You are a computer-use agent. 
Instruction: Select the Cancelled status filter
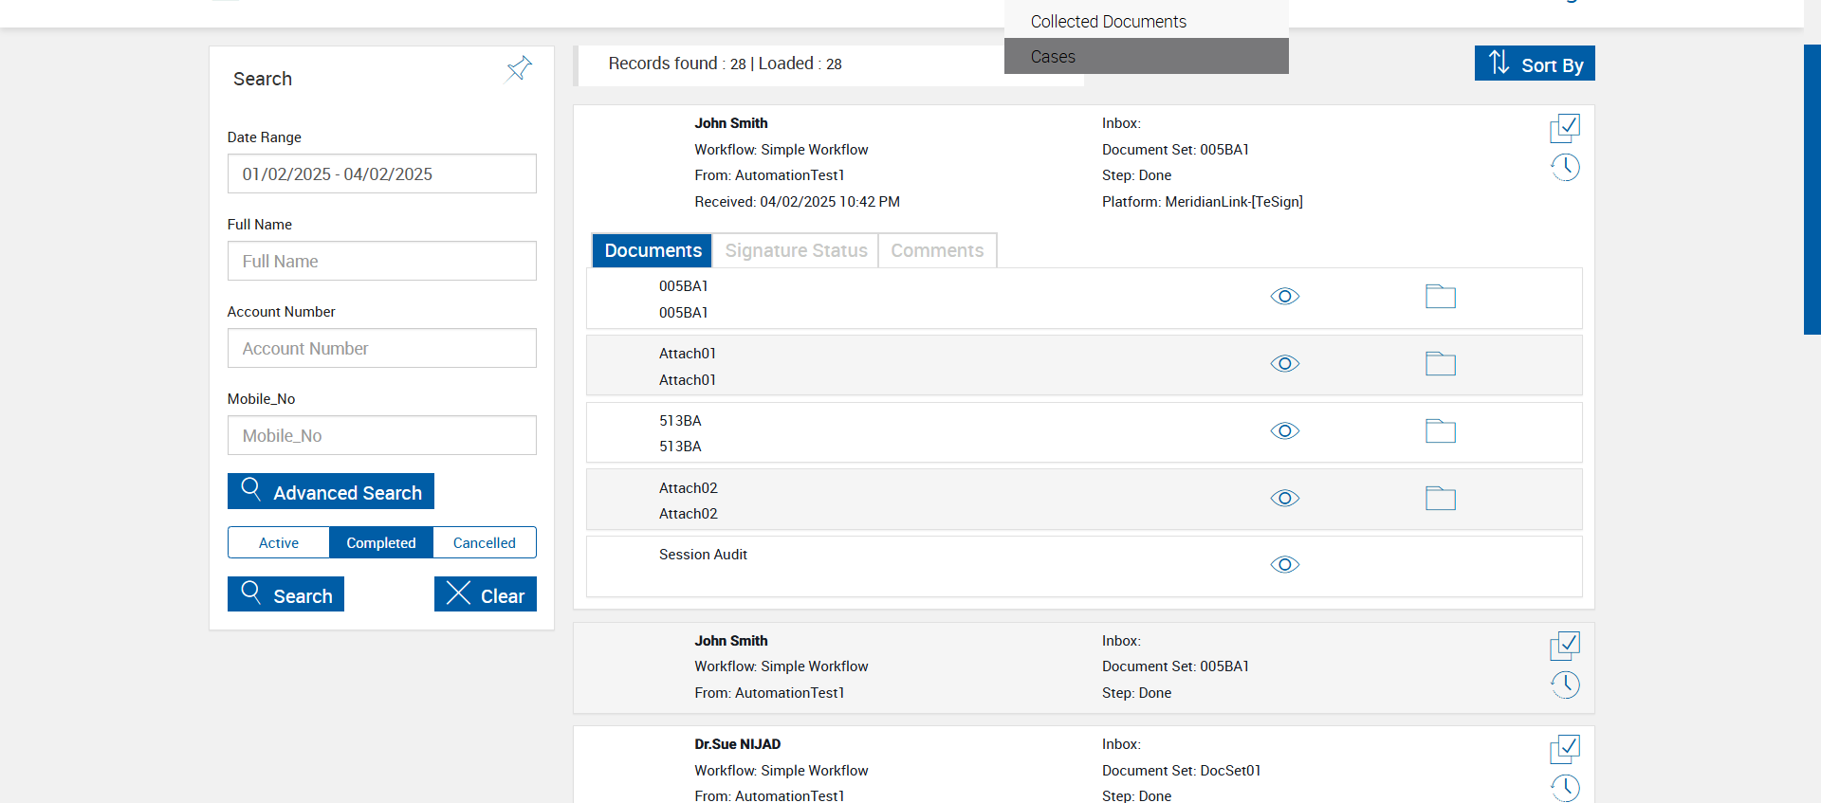click(x=484, y=543)
